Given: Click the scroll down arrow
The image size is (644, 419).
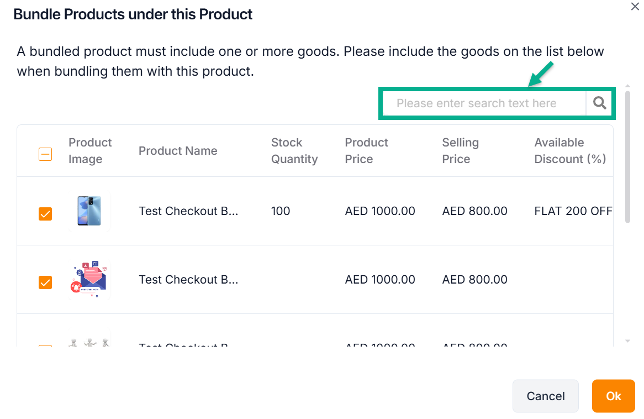Looking at the screenshot, I should tap(627, 341).
